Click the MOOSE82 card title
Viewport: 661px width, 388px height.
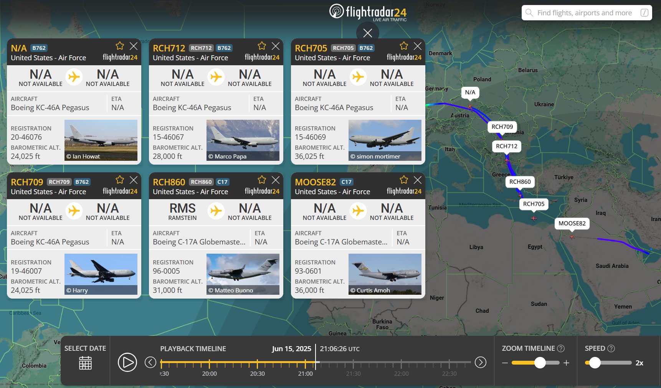point(315,182)
